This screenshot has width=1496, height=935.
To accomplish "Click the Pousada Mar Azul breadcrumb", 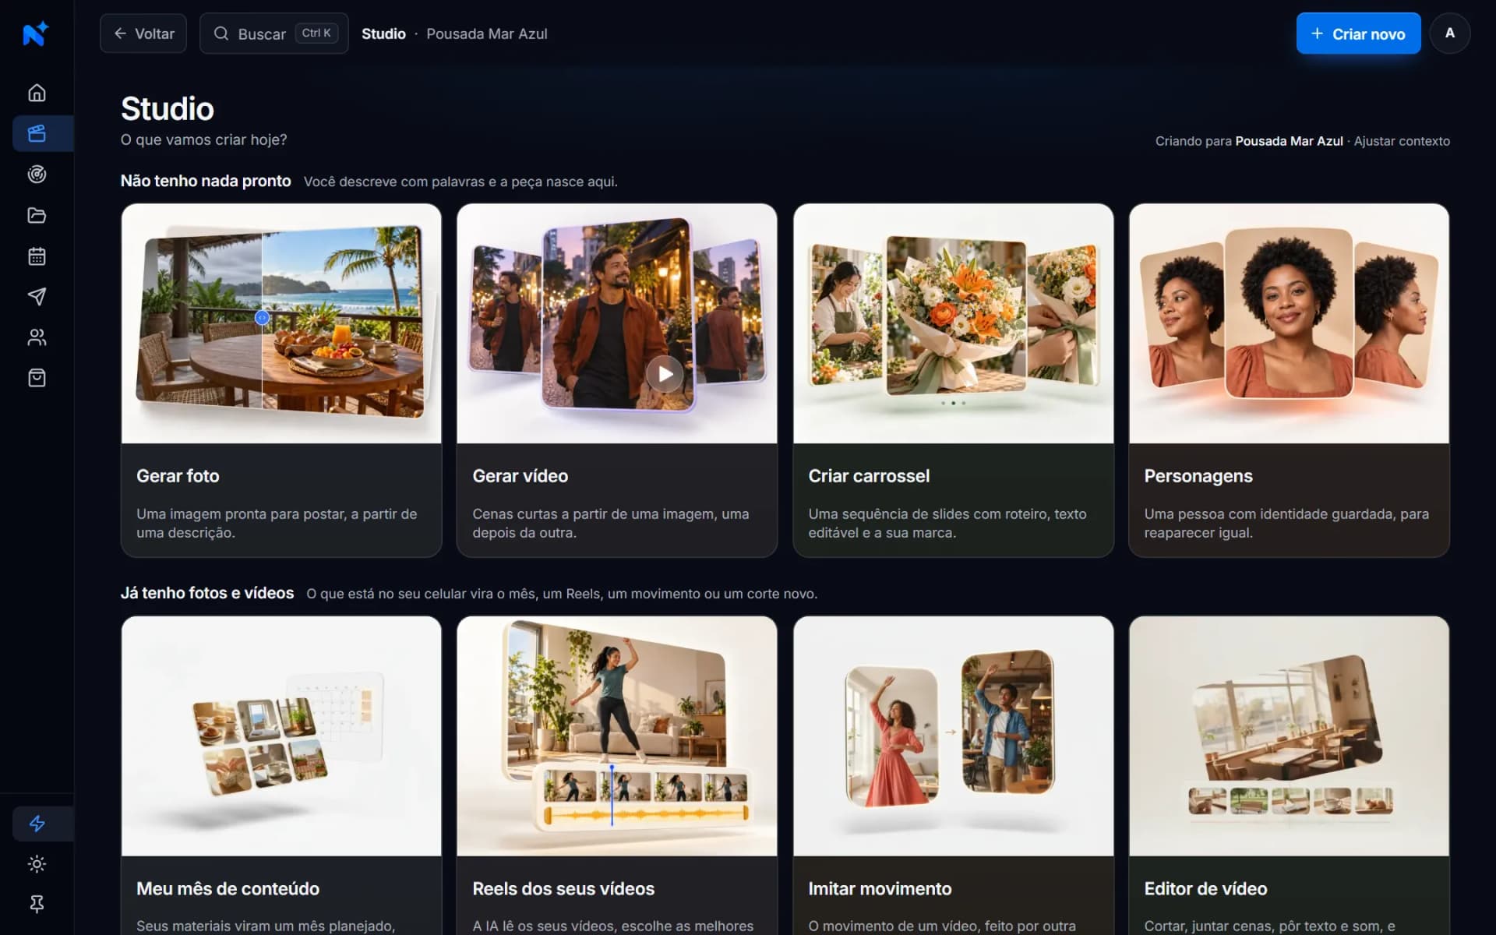I will point(487,34).
